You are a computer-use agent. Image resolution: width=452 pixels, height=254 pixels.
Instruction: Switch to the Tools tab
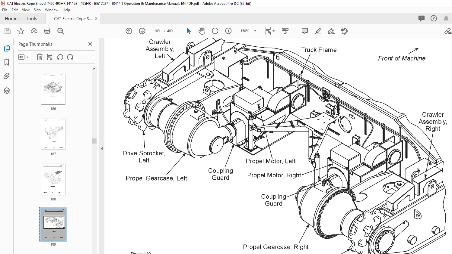[x=32, y=19]
